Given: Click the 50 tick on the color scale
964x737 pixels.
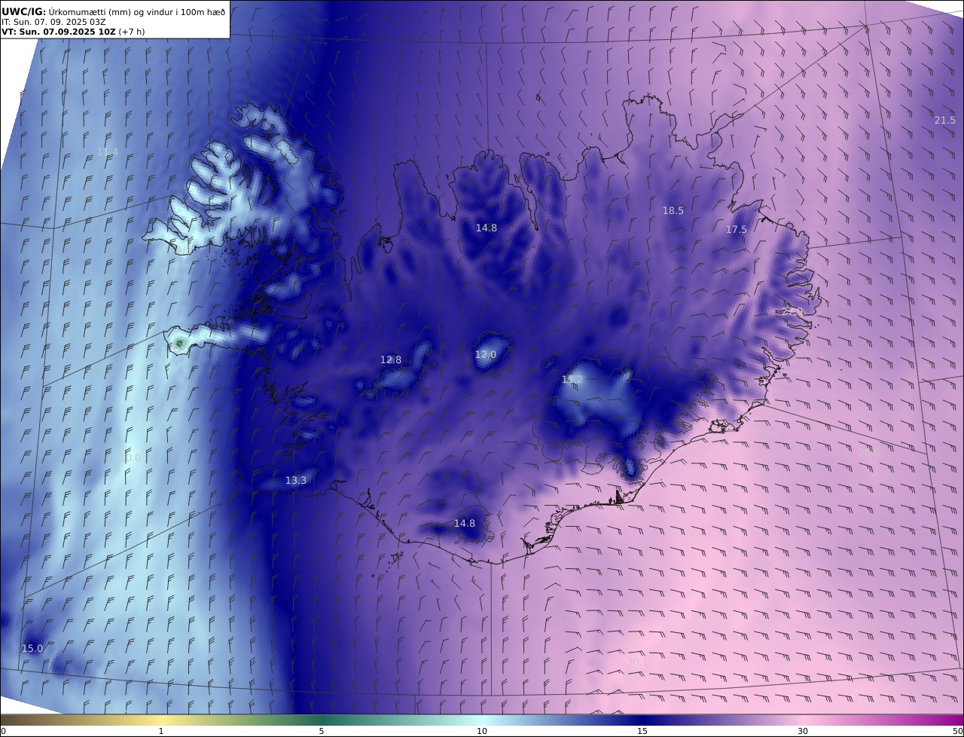Looking at the screenshot, I should click(x=958, y=731).
